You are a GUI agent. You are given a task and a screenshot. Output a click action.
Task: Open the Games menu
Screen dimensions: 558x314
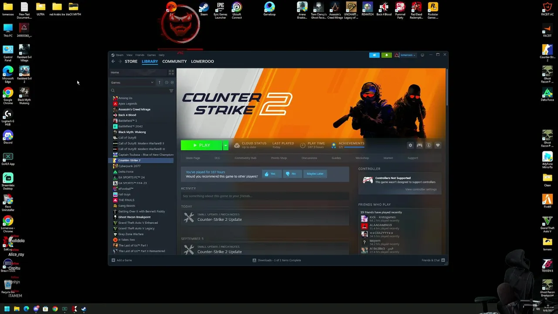151,55
